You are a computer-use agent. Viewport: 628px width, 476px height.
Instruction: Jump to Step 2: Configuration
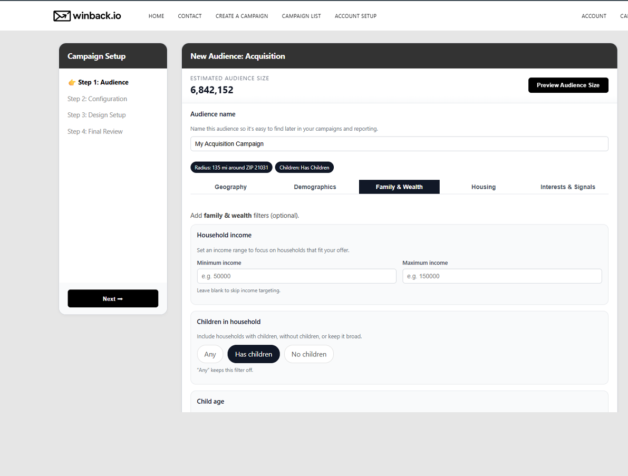97,99
